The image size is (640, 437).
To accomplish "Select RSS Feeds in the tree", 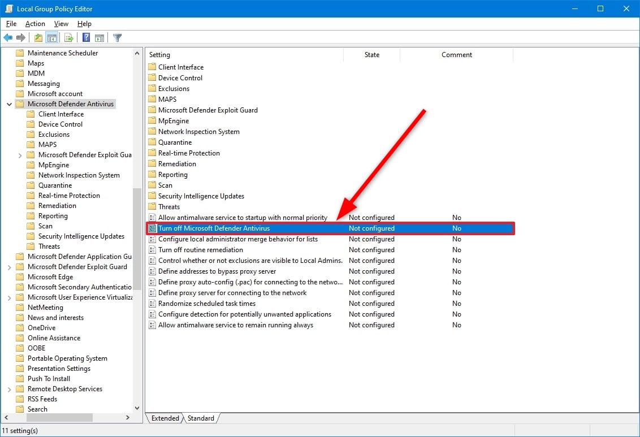I will coord(42,399).
